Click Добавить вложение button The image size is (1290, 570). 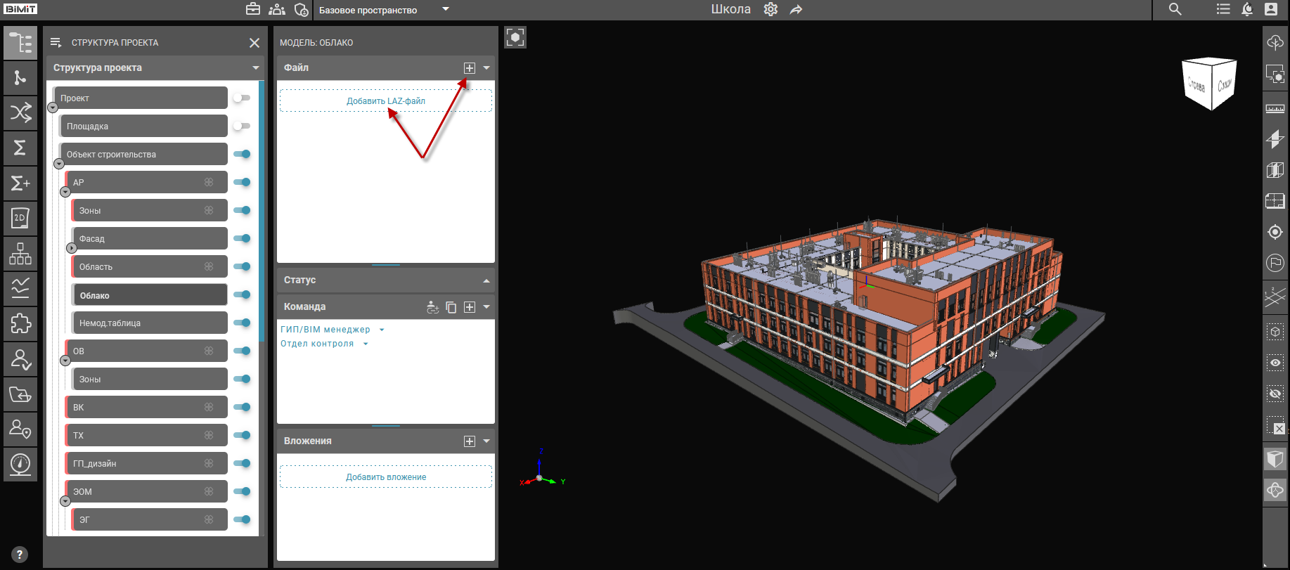[x=385, y=477]
